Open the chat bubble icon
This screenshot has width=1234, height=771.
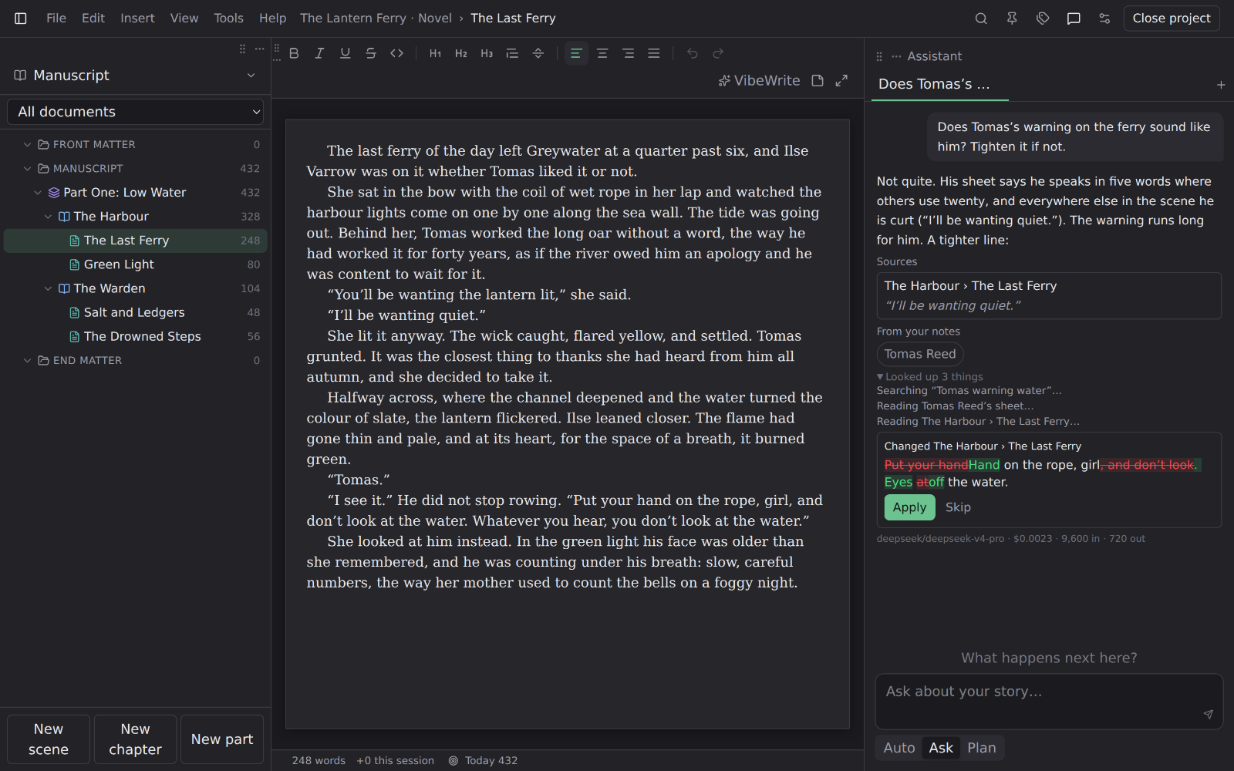click(1074, 19)
